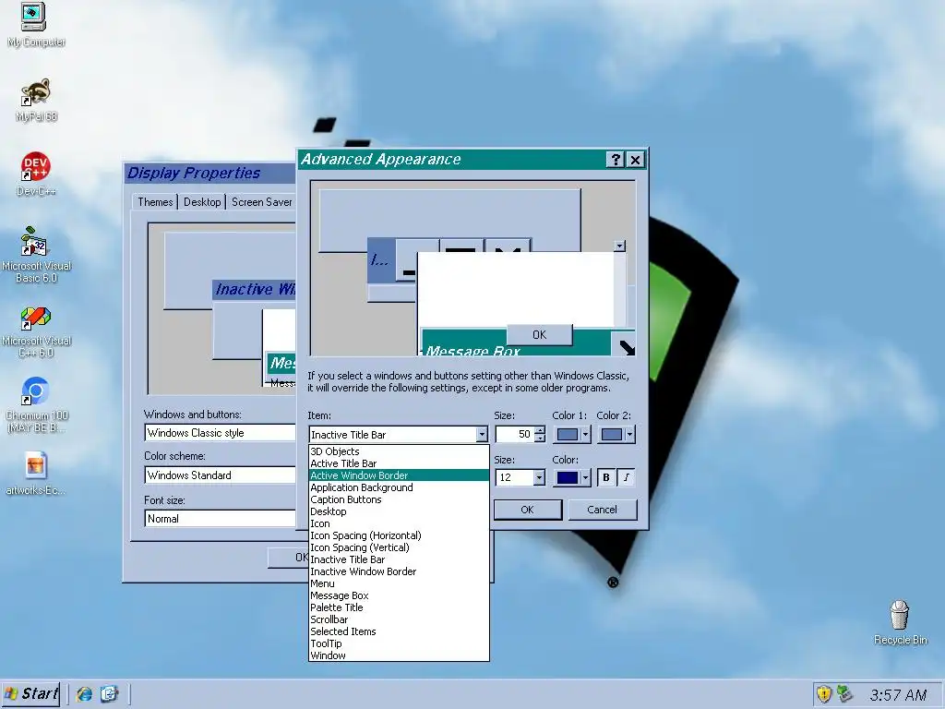Viewport: 945px width, 709px height.
Task: Switch to the Desktop tab in Display Properties
Action: (x=202, y=202)
